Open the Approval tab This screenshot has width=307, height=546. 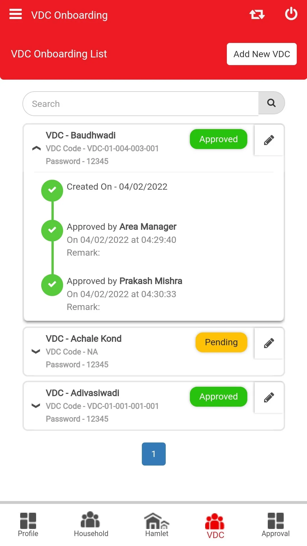[276, 524]
